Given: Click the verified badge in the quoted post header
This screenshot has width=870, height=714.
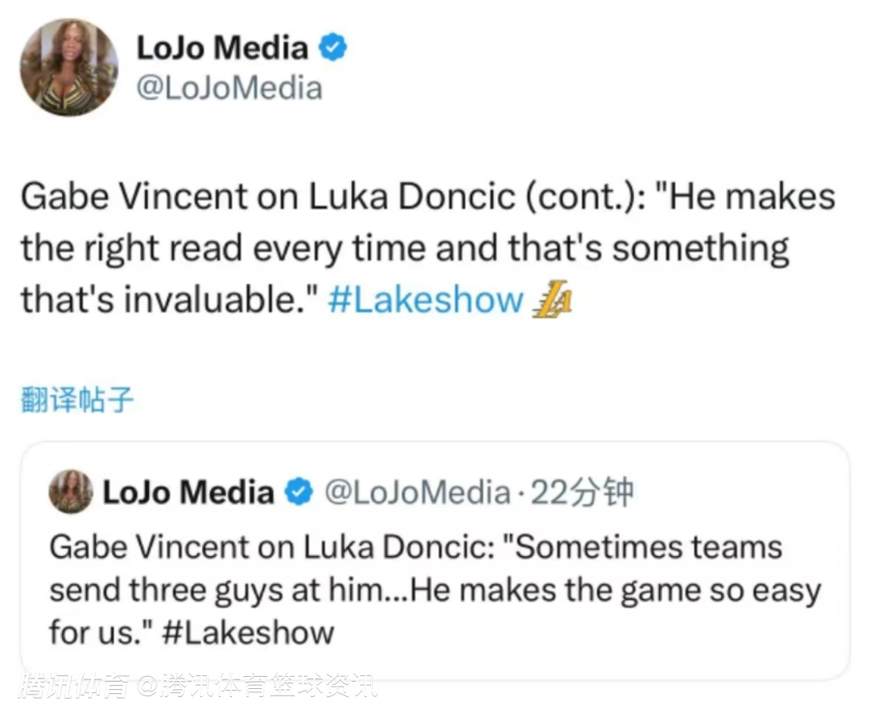Looking at the screenshot, I should 300,492.
